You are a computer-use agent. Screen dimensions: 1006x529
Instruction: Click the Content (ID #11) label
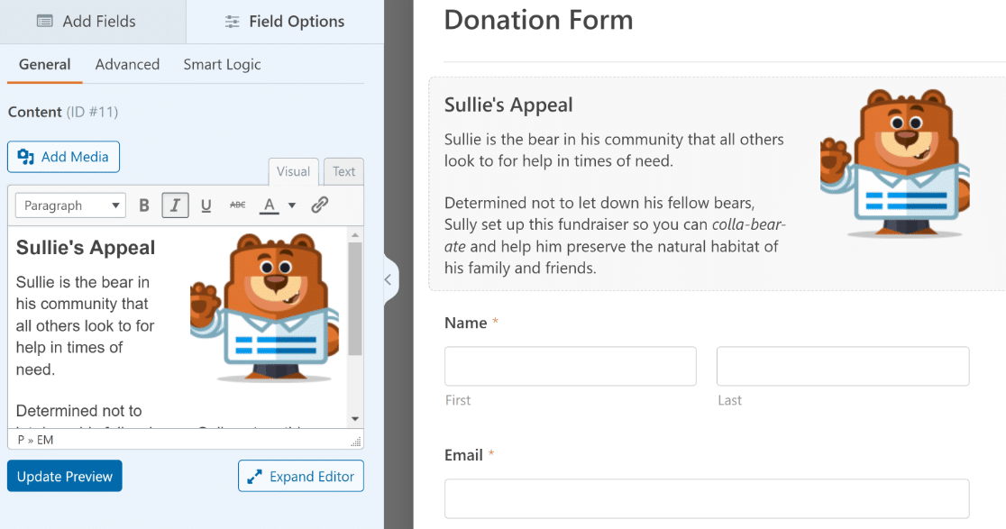tap(63, 113)
